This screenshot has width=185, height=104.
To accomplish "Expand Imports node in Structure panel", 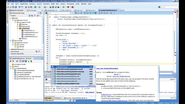I will click(10, 66).
